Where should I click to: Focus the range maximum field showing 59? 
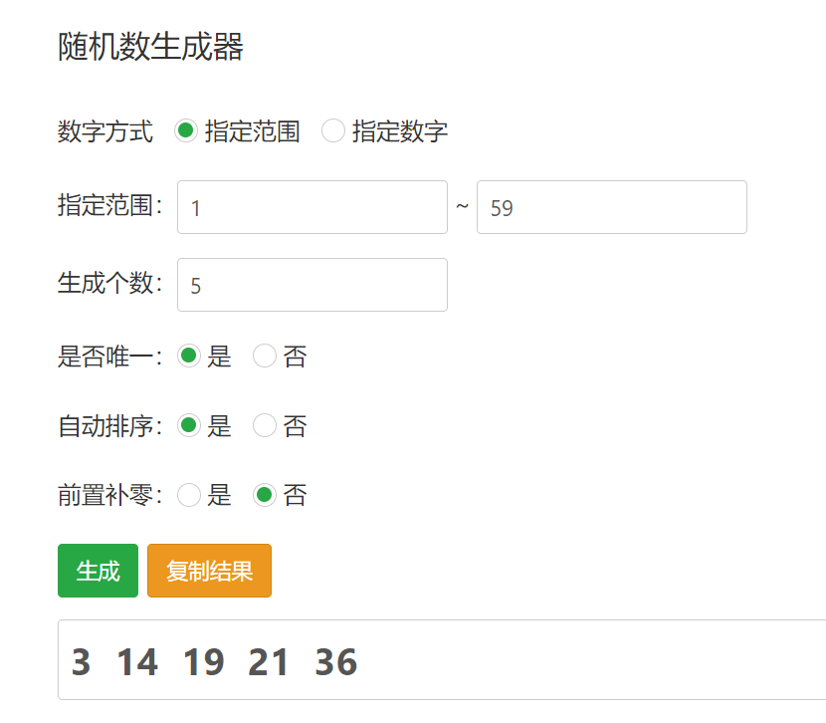(x=612, y=207)
